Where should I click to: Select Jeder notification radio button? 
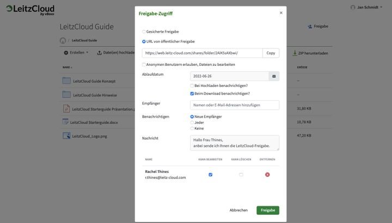(x=192, y=122)
